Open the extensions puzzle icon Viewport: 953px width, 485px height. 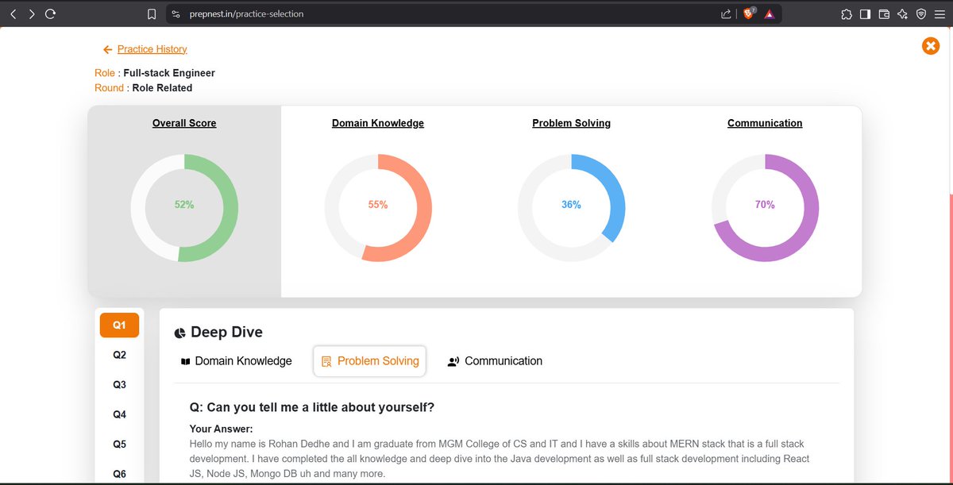[x=847, y=13]
